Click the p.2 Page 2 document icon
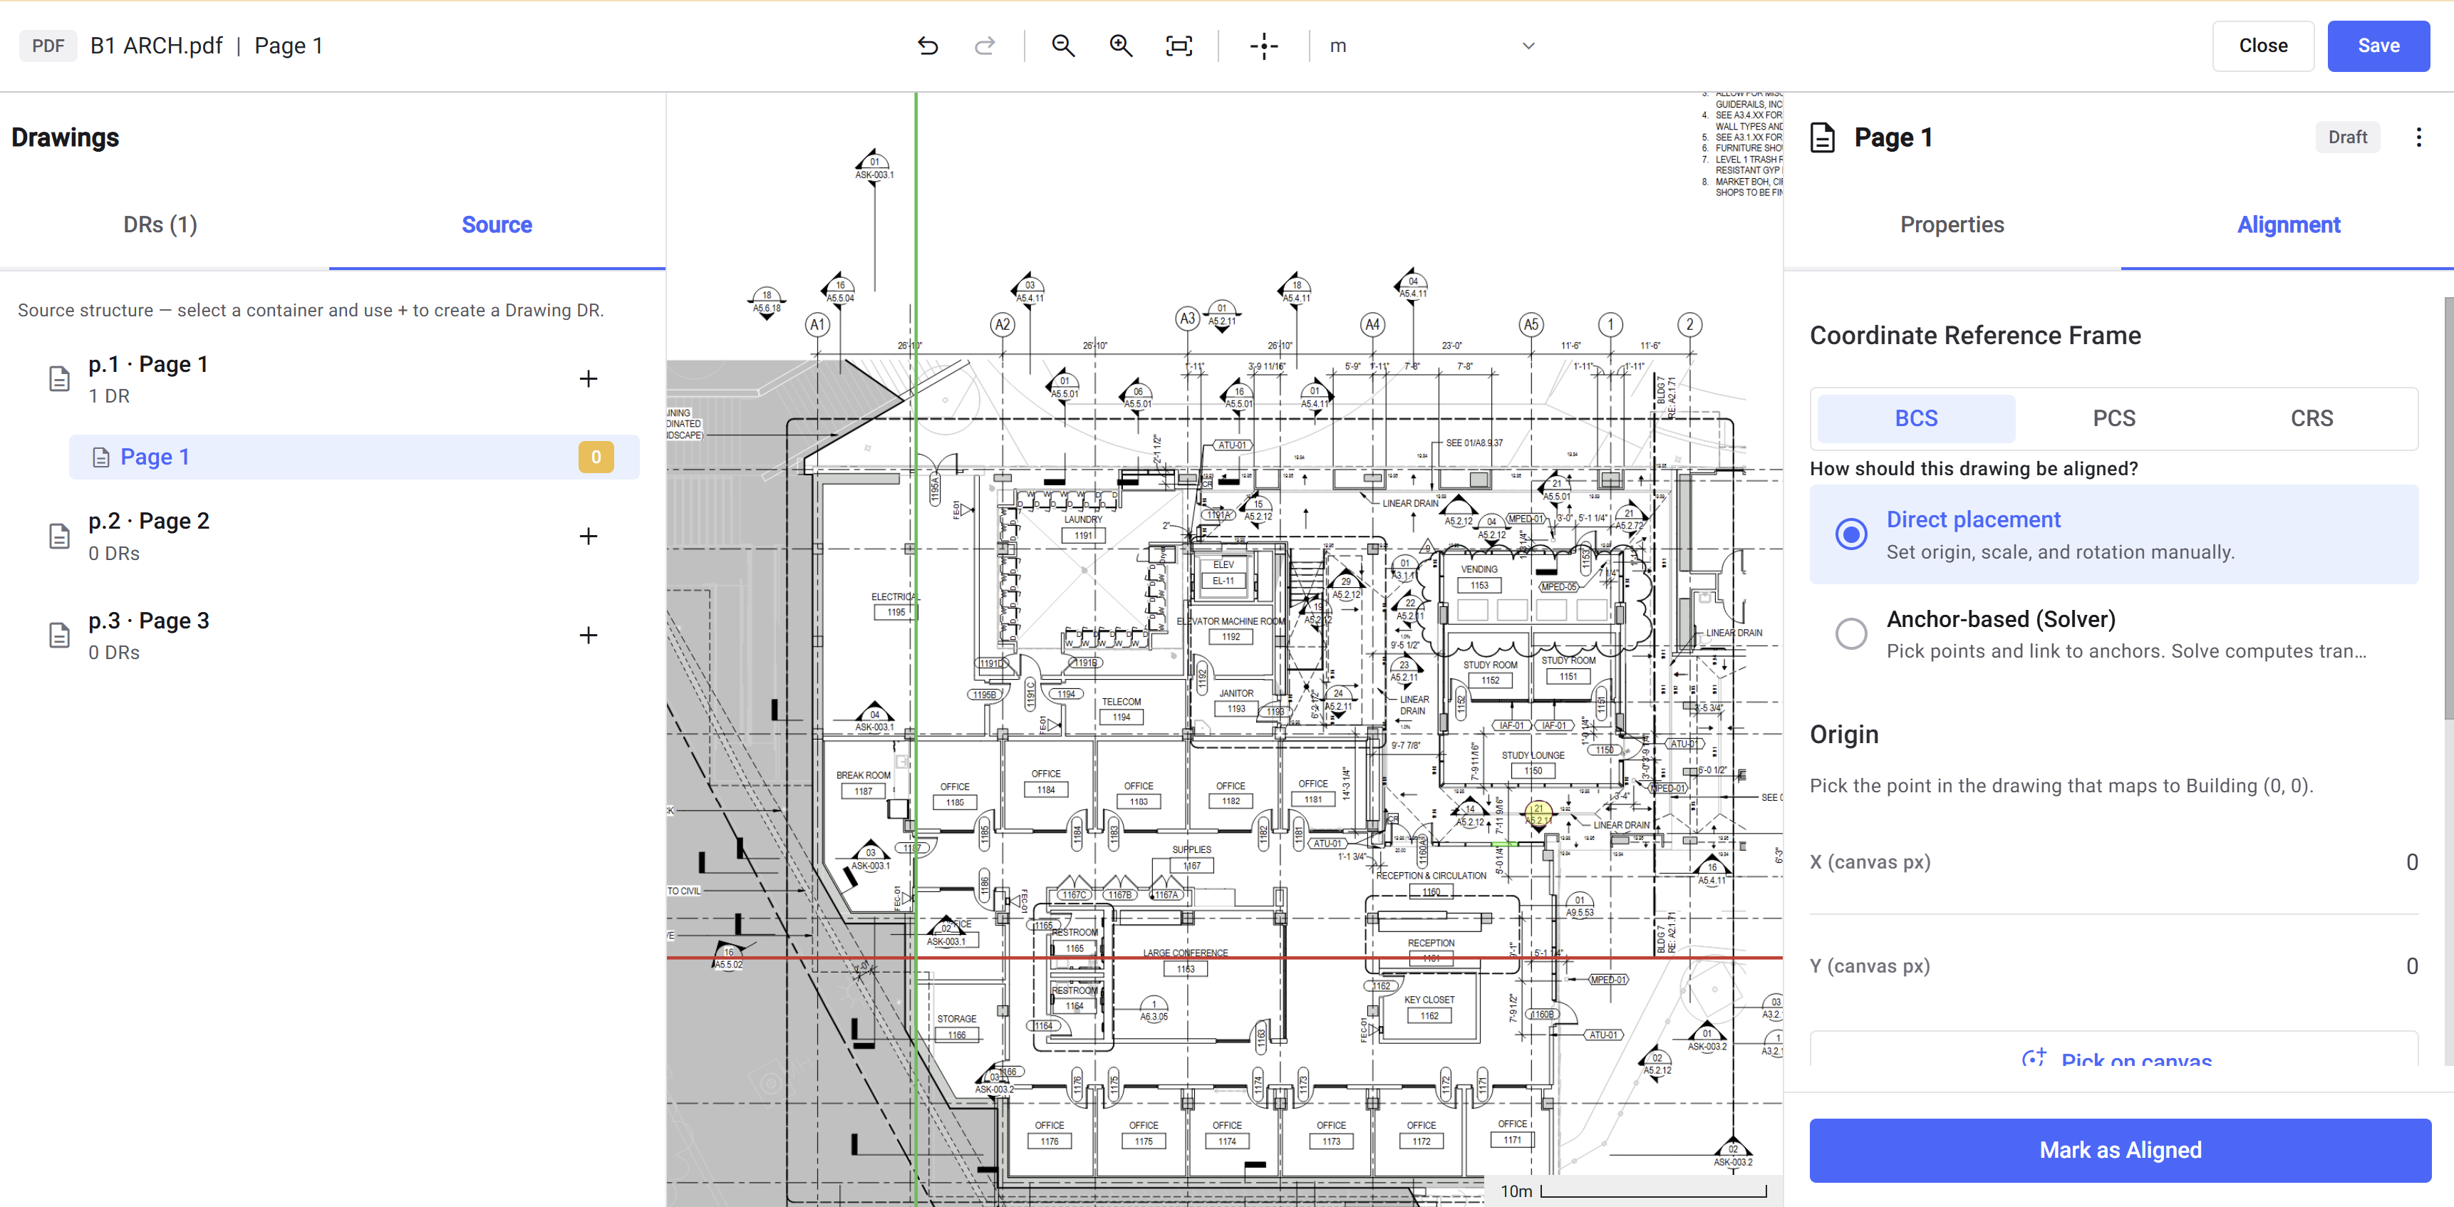Viewport: 2454px width, 1207px height. coord(59,537)
